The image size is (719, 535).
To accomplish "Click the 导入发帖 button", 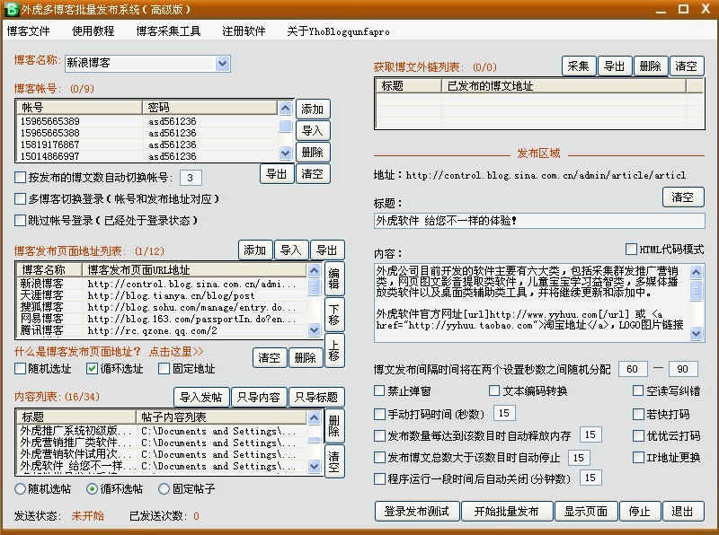I will coord(201,397).
